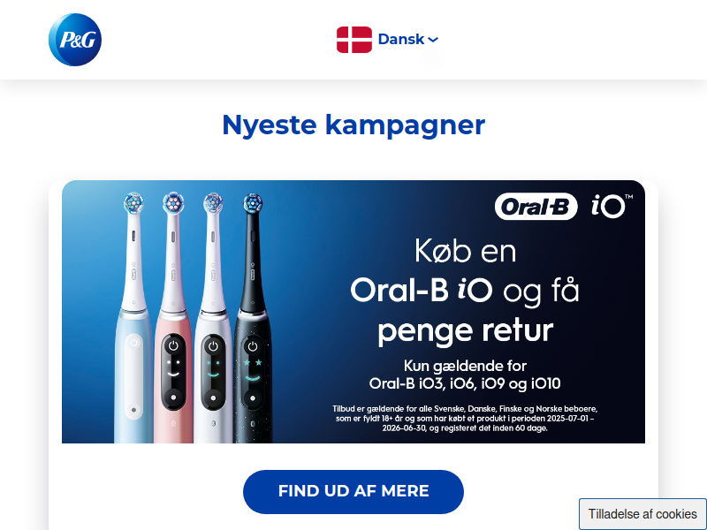Click the Nyeste kampagner heading
Screen dimensions: 707x530
[353, 125]
